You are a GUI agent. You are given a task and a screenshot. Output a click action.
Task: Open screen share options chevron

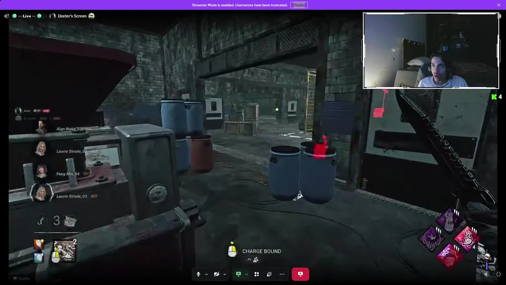(x=247, y=274)
